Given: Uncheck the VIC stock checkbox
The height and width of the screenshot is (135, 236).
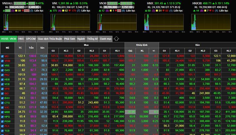Looking at the screenshot, I should (2, 56).
